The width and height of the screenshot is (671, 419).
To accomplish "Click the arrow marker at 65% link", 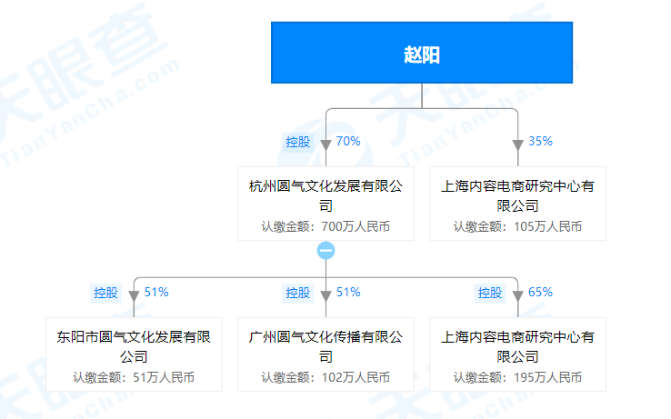I will coord(518,295).
